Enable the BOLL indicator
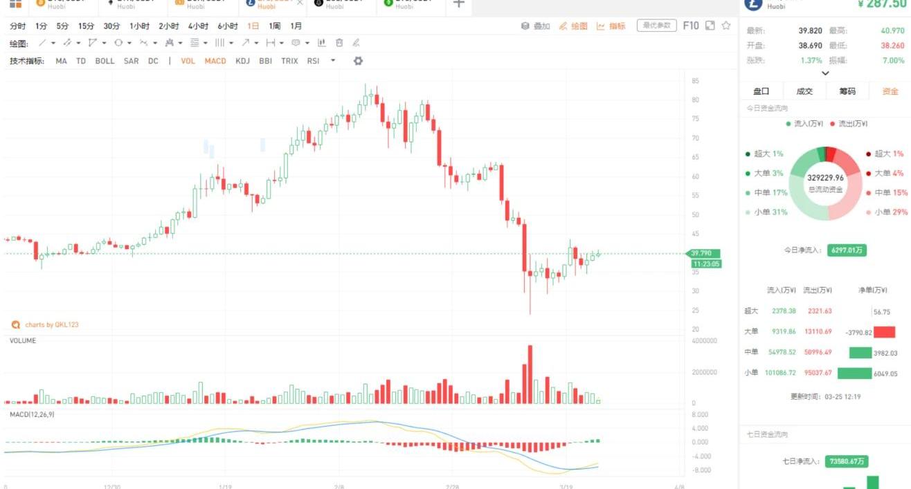Image resolution: width=911 pixels, height=489 pixels. click(x=105, y=61)
